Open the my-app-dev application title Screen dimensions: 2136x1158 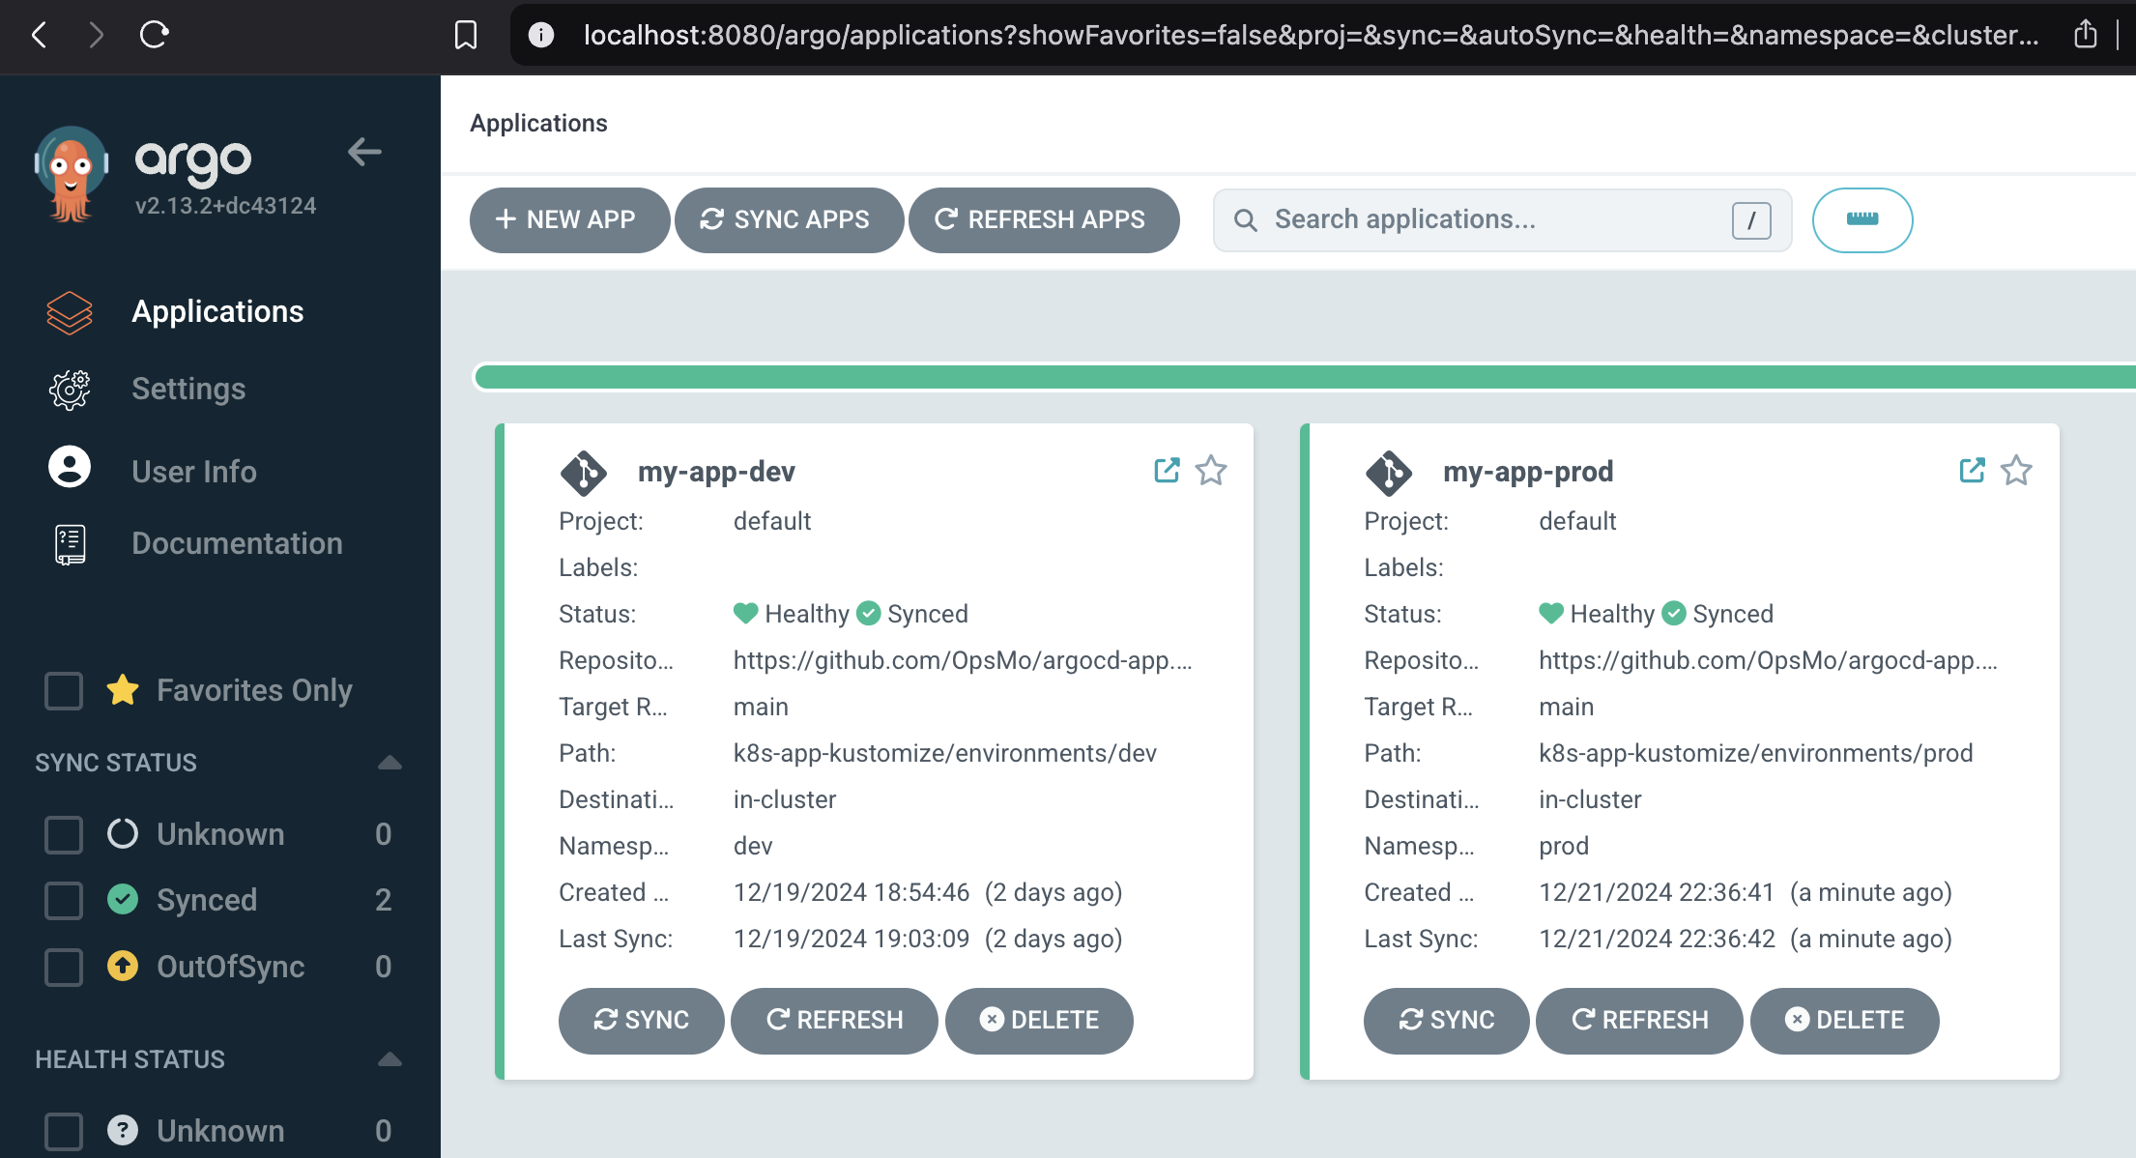716,472
